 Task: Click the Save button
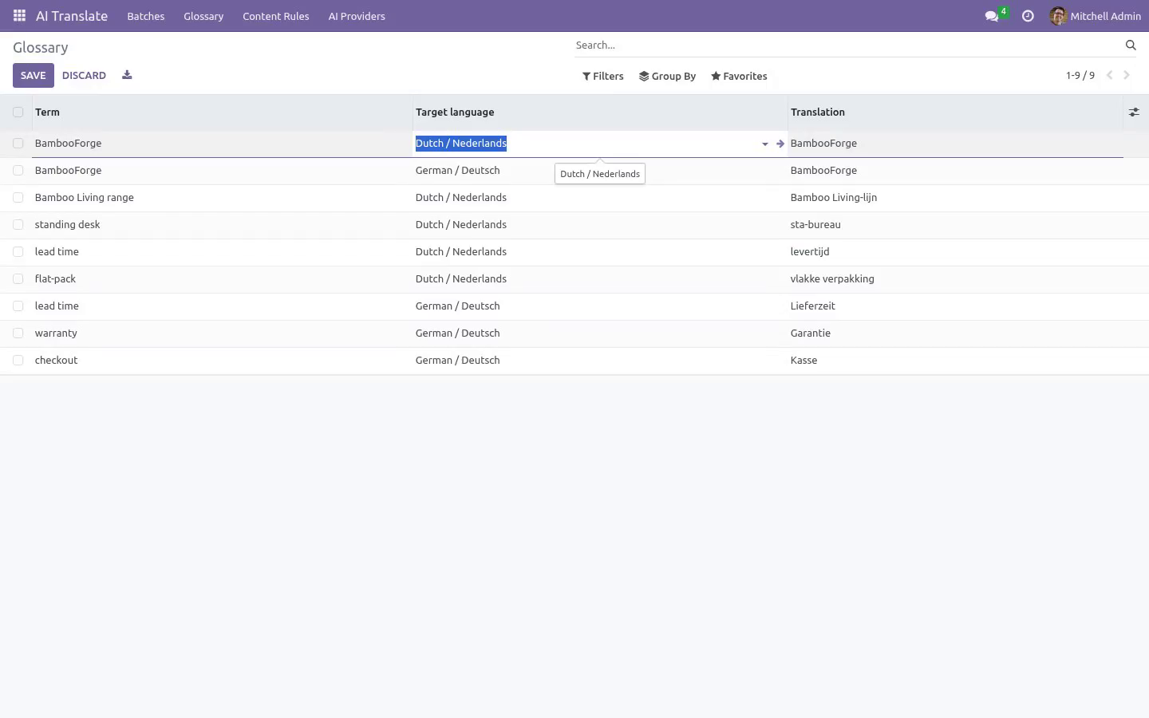(x=34, y=76)
